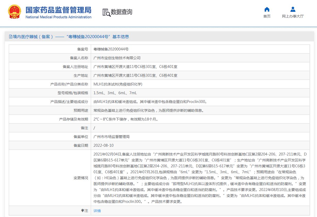Select the 粤穗械备20200044号 value in 备案号 row

click(x=111, y=49)
